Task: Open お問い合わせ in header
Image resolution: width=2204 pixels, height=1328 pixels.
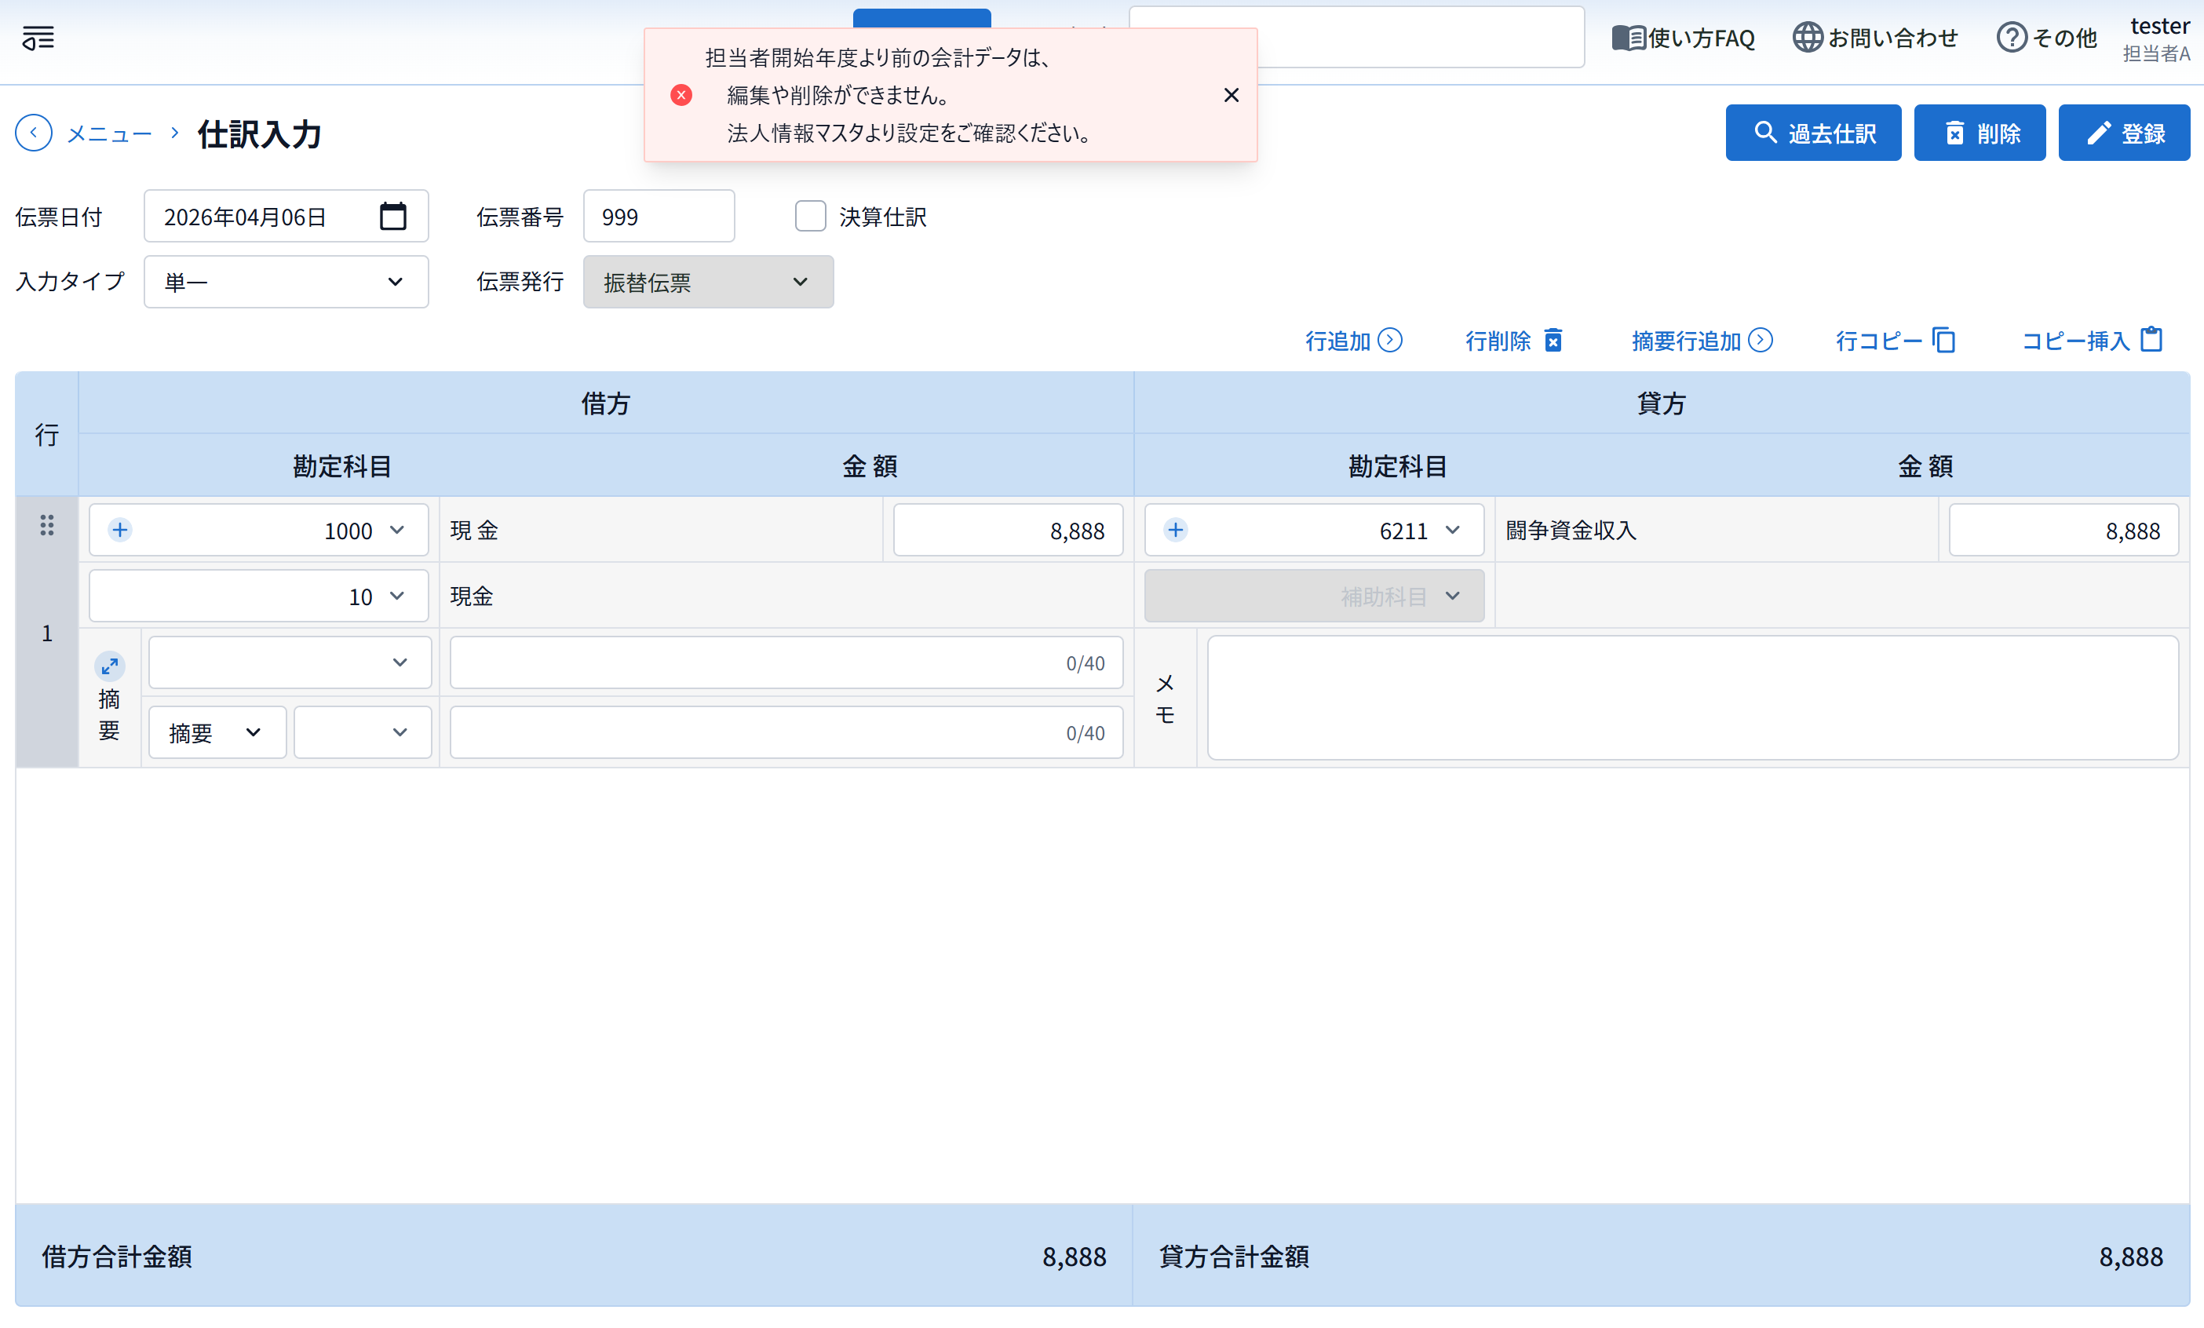Action: (x=1875, y=38)
